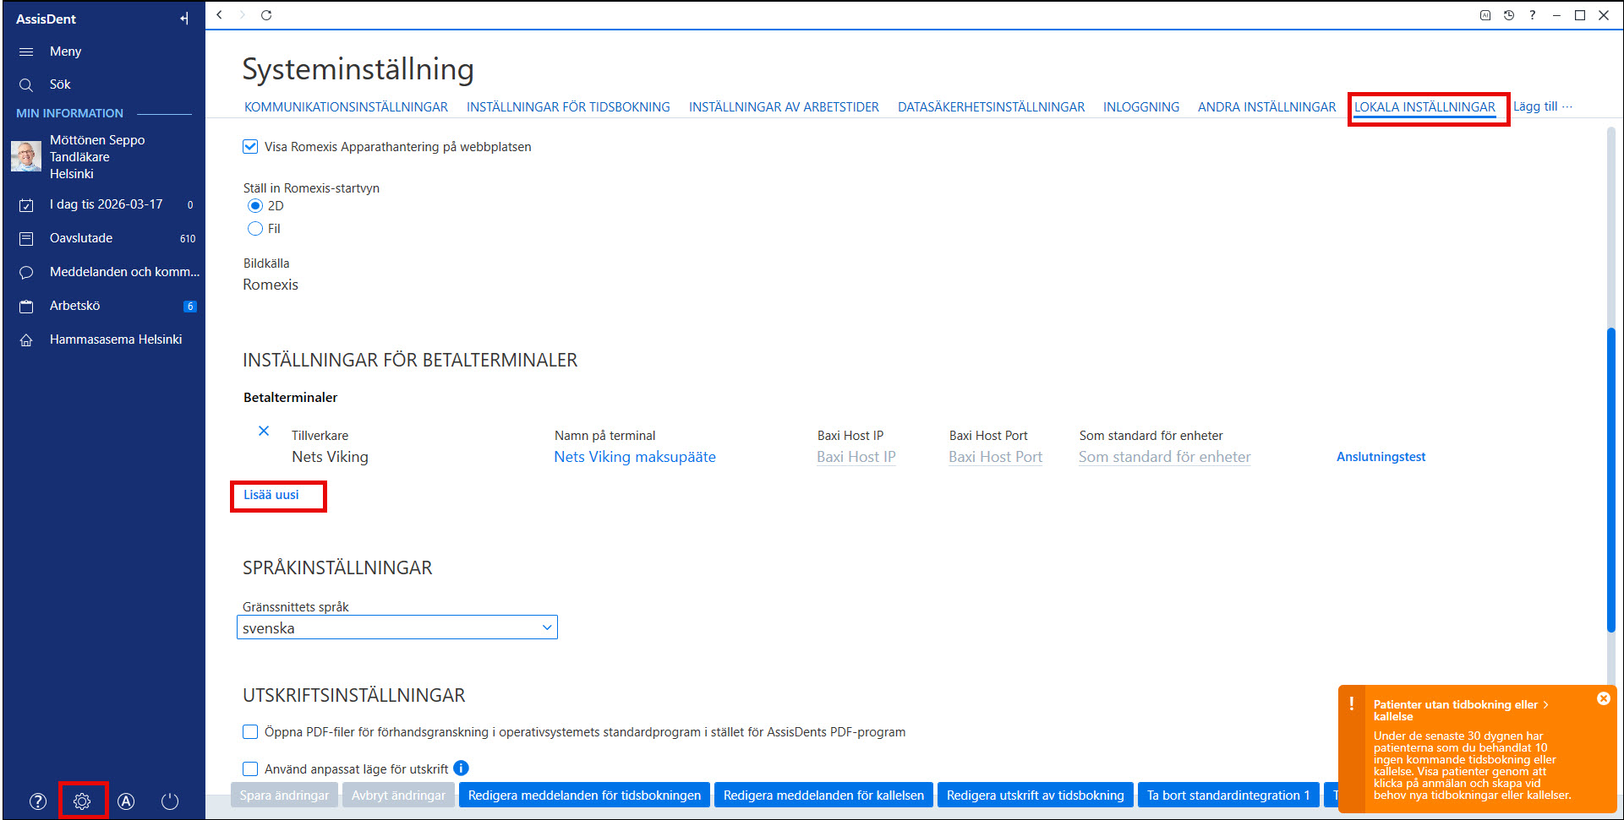Viewport: 1624px width, 820px height.
Task: Click the Anslutningstest link
Action: (1381, 457)
